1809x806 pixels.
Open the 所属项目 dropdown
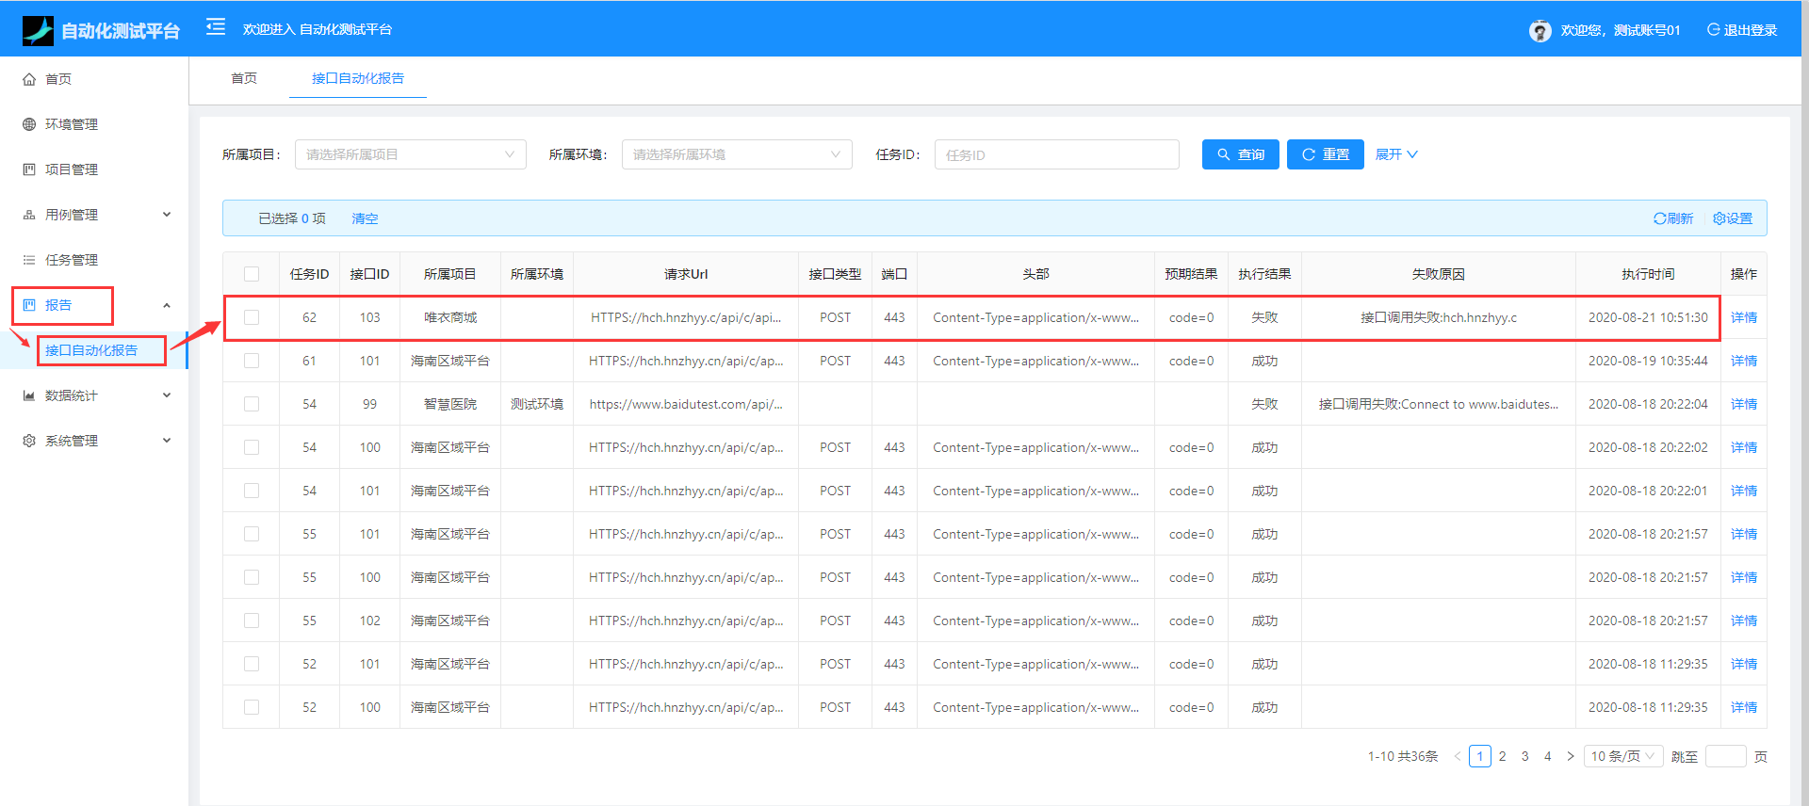pos(410,154)
